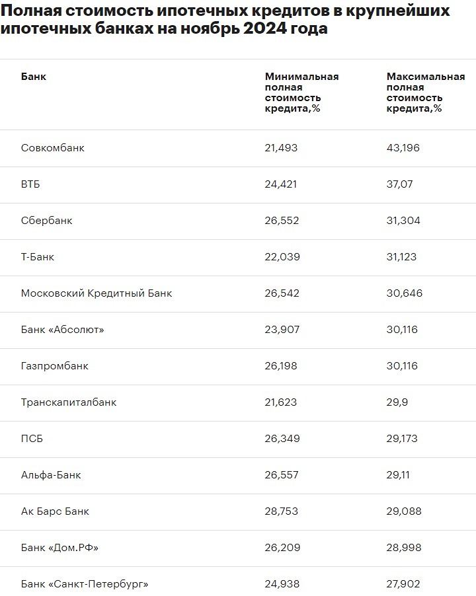Screen dimensions: 476x596
Task: Select the Газпромбанк row name
Action: tap(55, 366)
